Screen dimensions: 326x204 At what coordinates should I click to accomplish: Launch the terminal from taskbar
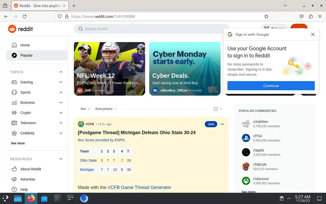58,198
